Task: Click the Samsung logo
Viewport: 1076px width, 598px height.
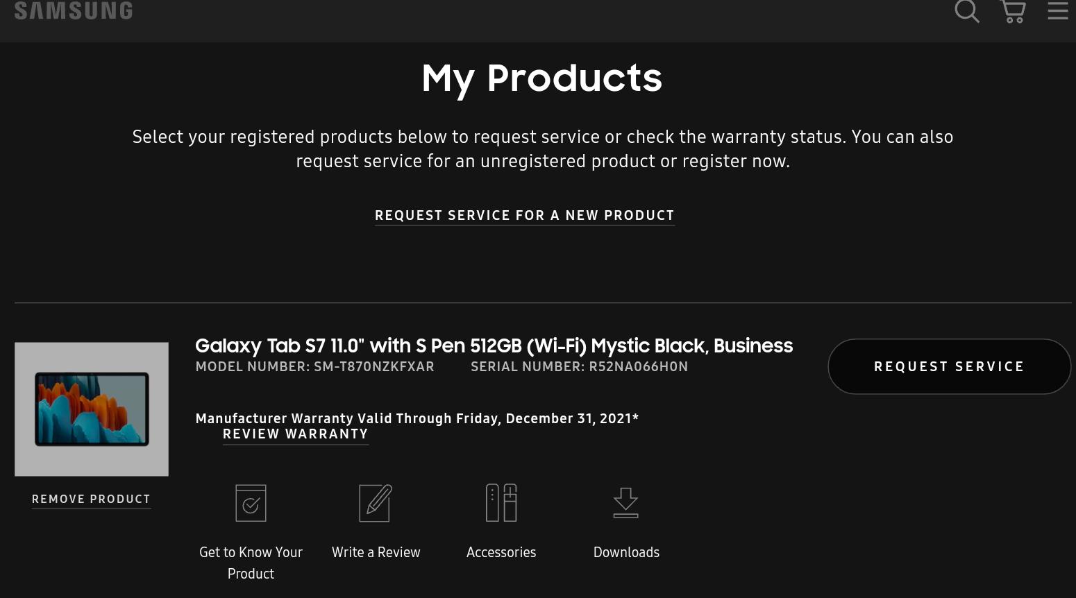Action: coord(74,10)
